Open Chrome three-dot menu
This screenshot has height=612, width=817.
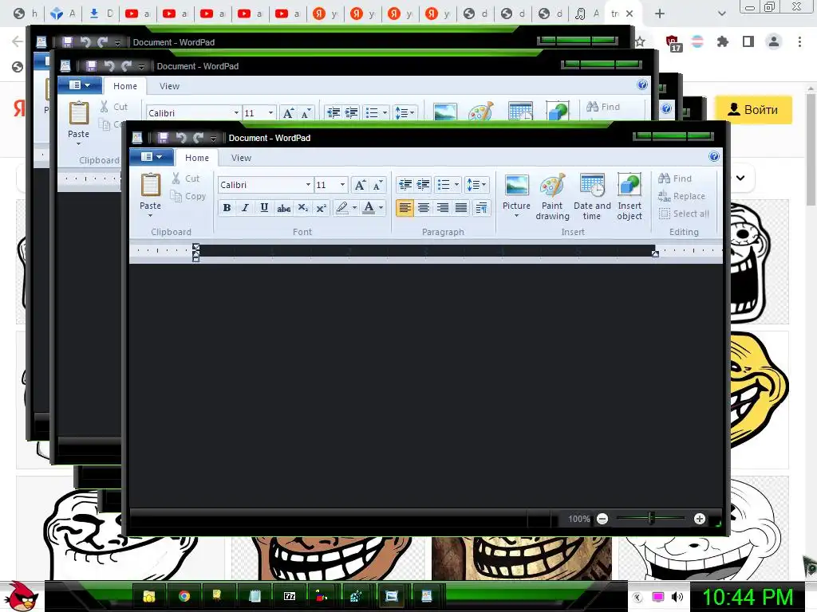(799, 41)
